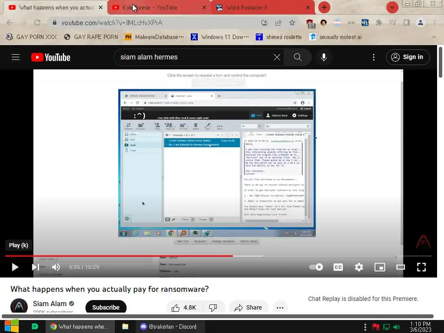The width and height of the screenshot is (444, 333).
Task: Open the MalwareDatabase bookmark
Action: 154,37
